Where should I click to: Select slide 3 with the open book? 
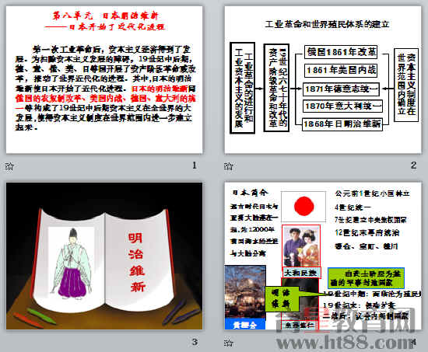tap(104, 256)
